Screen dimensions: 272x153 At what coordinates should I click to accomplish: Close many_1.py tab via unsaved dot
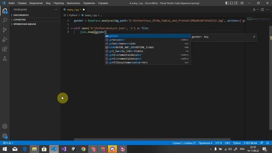[x=84, y=10]
